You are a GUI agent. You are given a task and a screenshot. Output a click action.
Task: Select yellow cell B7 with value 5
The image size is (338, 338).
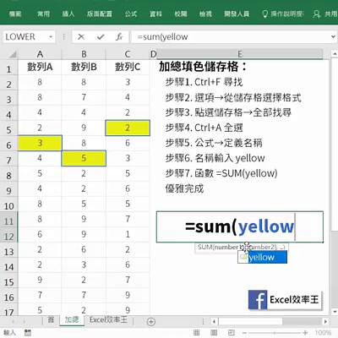(x=84, y=158)
